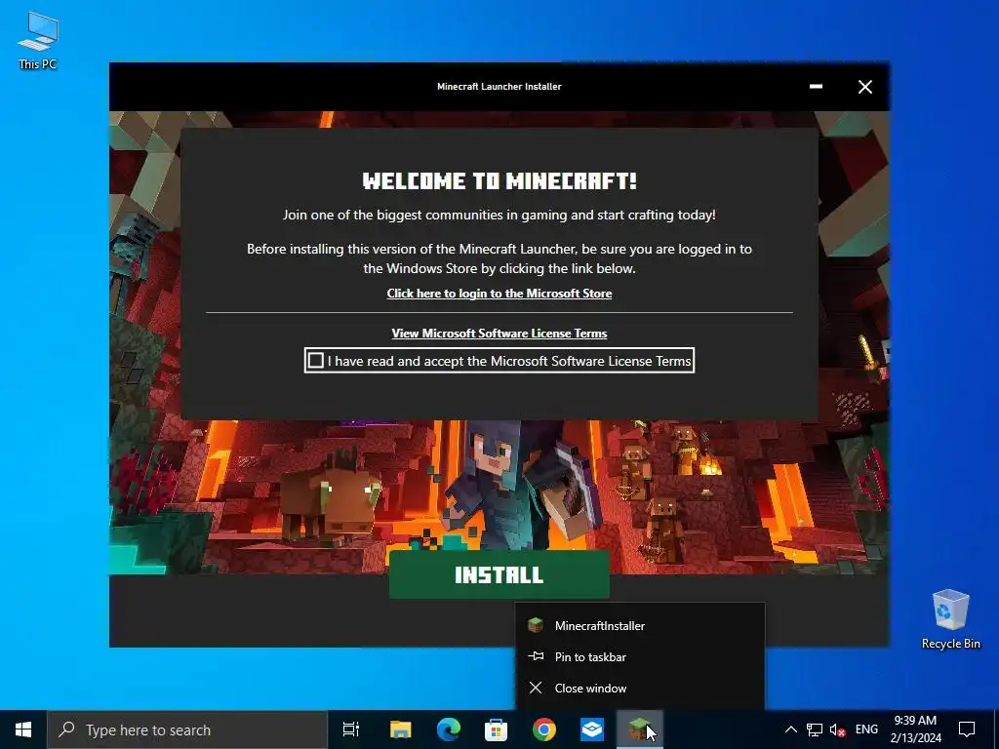The width and height of the screenshot is (999, 749).
Task: Choose Close window in jump list
Action: coord(640,688)
